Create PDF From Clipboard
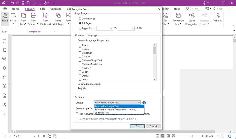236x139 pixels. coord(45,19)
